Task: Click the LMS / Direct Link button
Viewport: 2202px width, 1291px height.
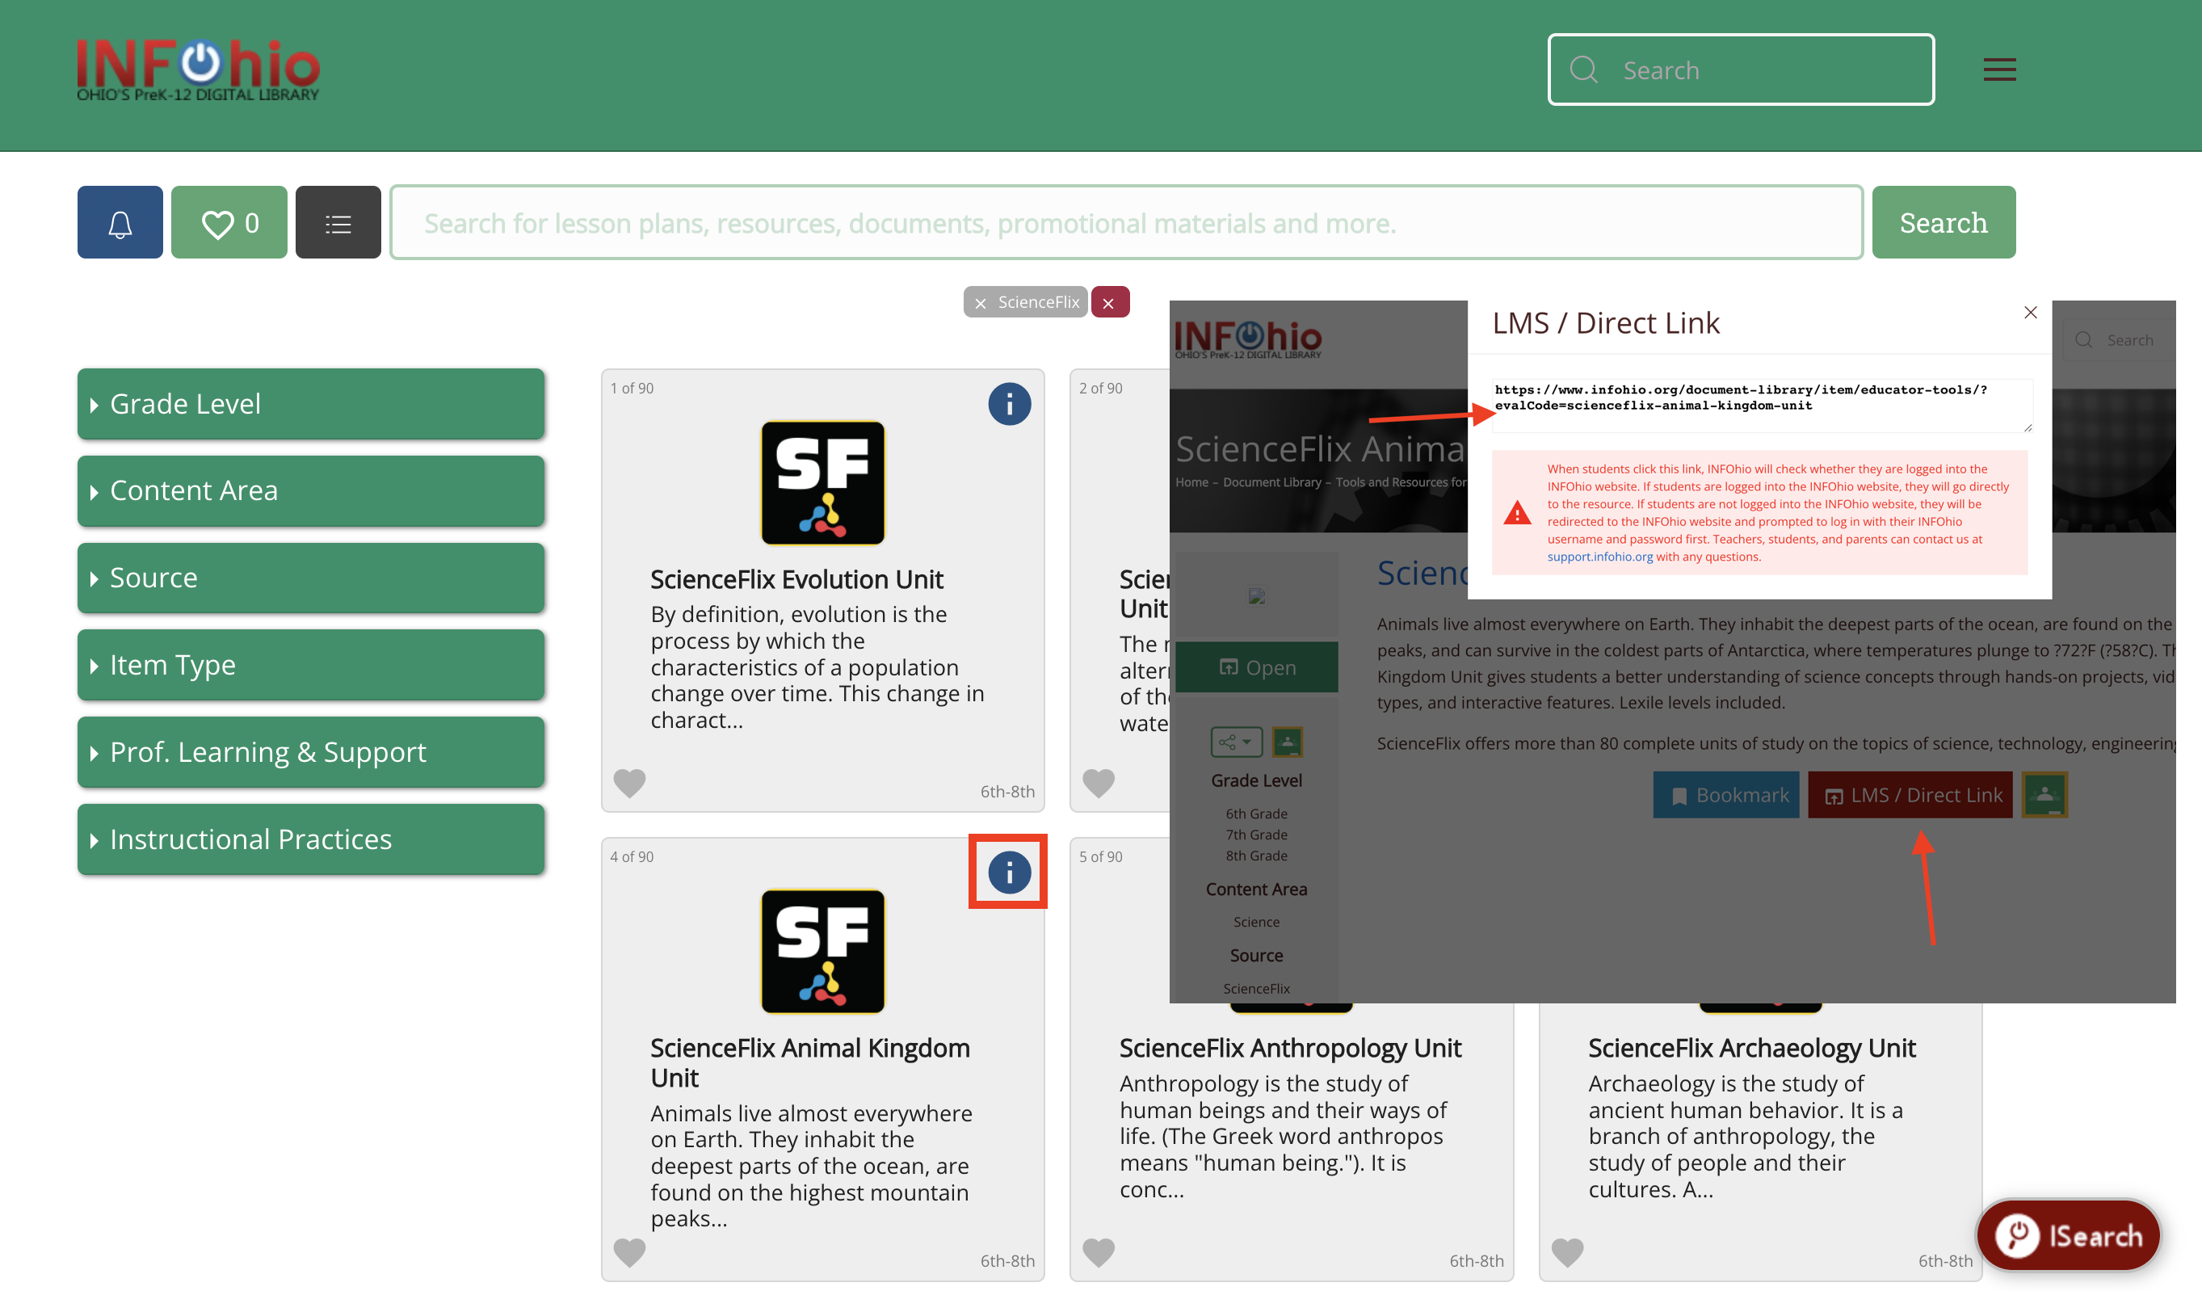Action: click(x=1910, y=796)
